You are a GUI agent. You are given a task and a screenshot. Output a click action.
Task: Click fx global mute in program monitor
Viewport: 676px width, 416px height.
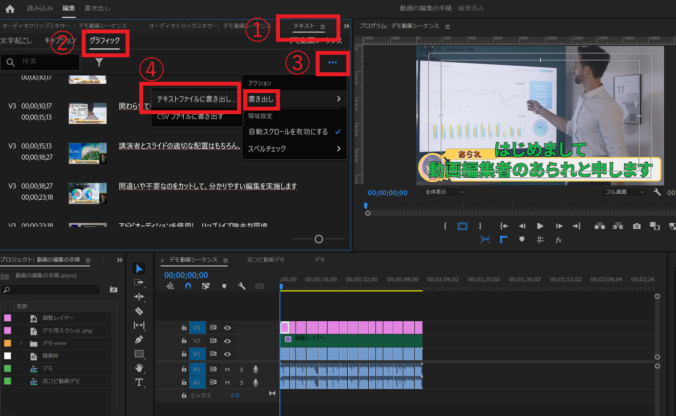[559, 240]
